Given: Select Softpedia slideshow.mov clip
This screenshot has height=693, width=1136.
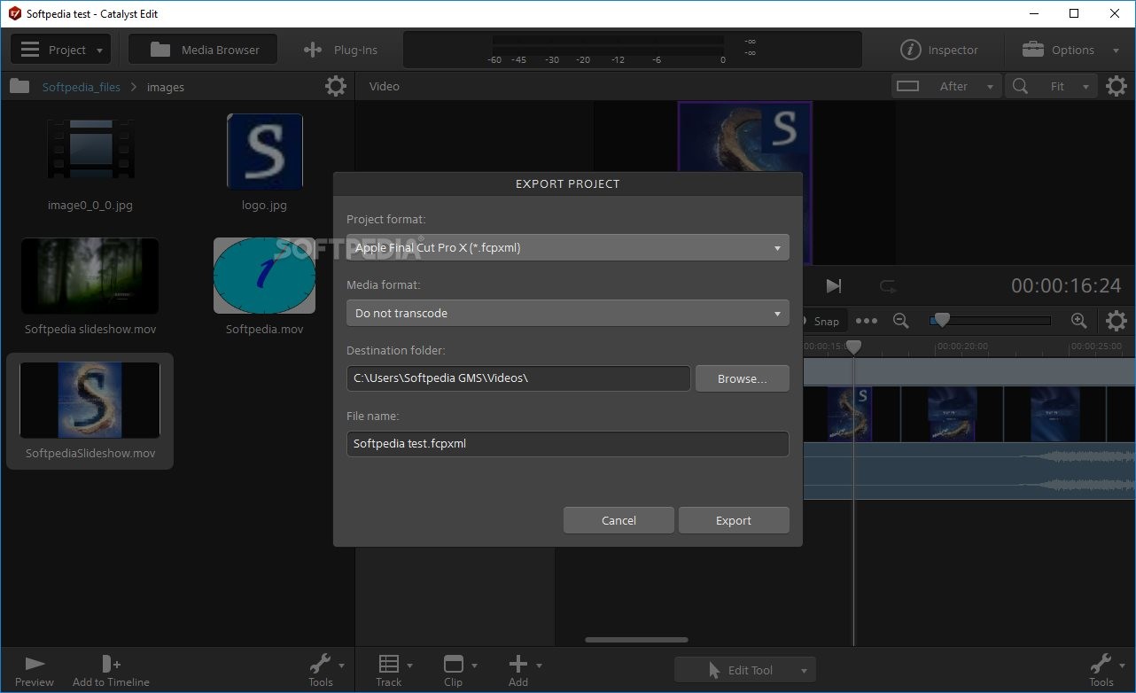Looking at the screenshot, I should 90,276.
